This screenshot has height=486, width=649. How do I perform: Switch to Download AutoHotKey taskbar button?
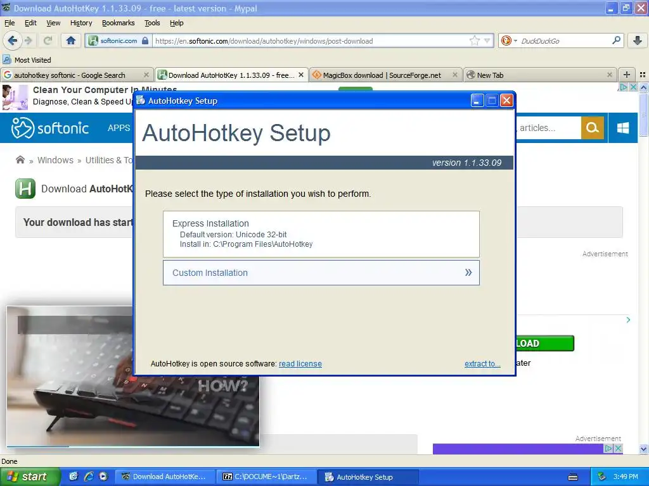pos(165,477)
